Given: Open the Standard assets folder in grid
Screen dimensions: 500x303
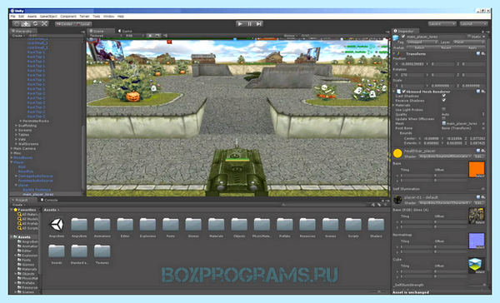Looking at the screenshot, I should click(79, 254).
